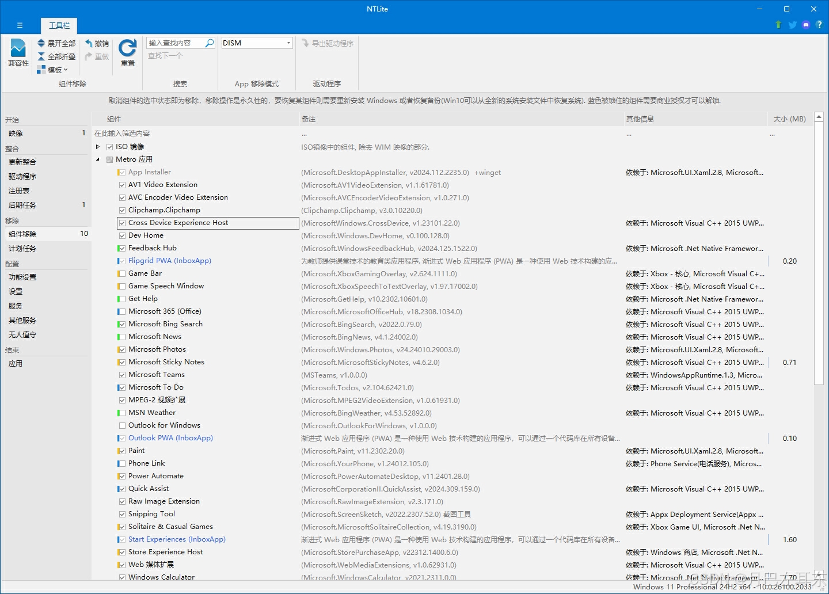829x594 pixels.
Task: Click the scrollbar up arrow
Action: [x=819, y=117]
